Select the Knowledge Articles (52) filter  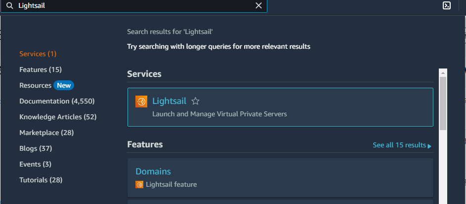click(58, 117)
